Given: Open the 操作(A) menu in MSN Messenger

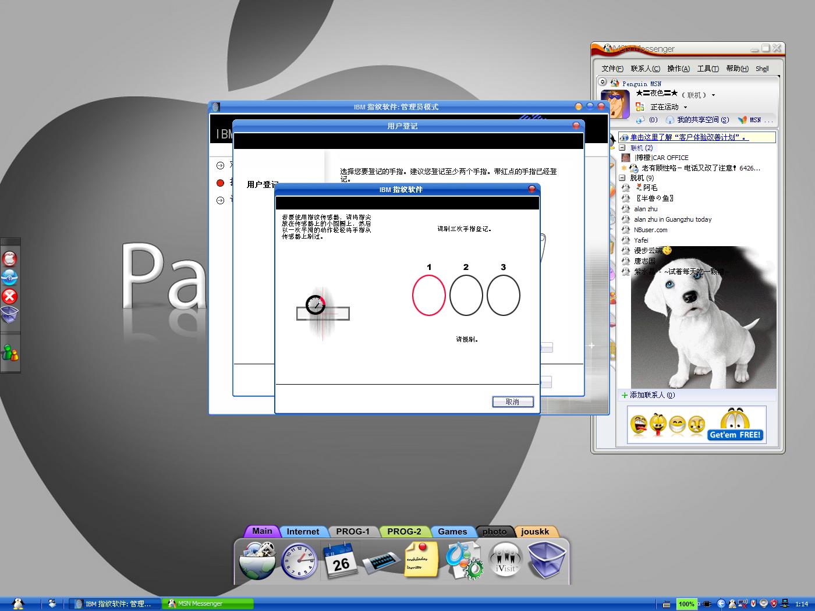Looking at the screenshot, I should click(x=679, y=69).
